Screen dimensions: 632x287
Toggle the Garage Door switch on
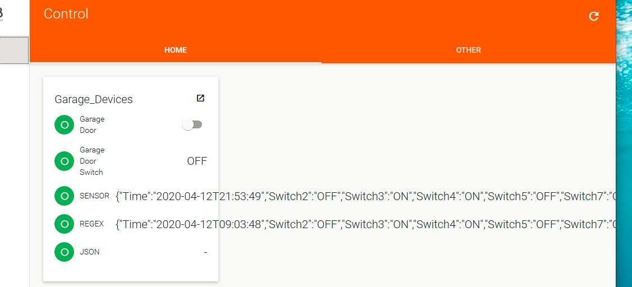[192, 125]
